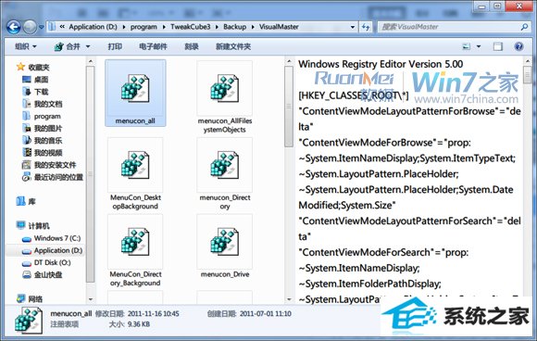
Task: Select the MenuCon_Directory_Background registry file
Action: click(x=135, y=251)
